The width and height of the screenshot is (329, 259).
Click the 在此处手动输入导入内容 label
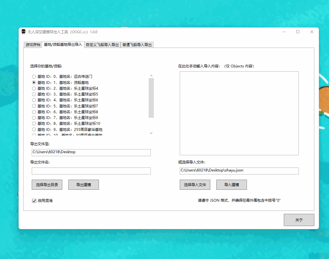coord(216,66)
